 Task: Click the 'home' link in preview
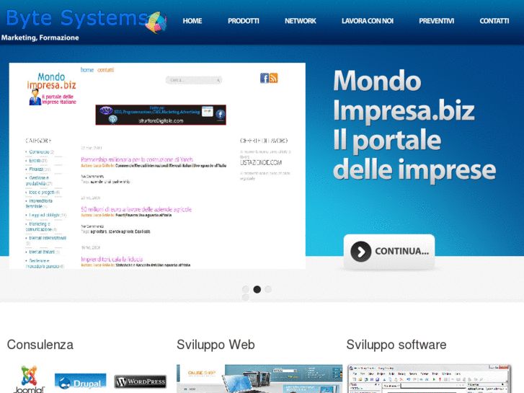[x=87, y=70]
